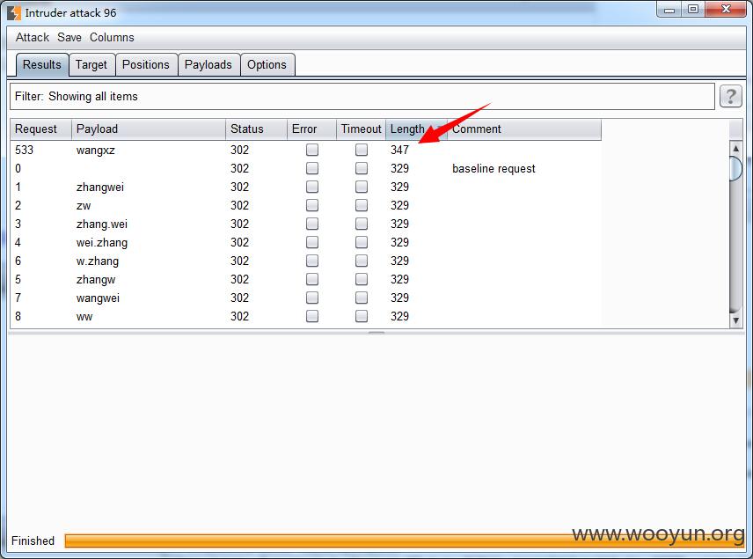Switch to the Payloads tab
The width and height of the screenshot is (753, 559).
208,64
